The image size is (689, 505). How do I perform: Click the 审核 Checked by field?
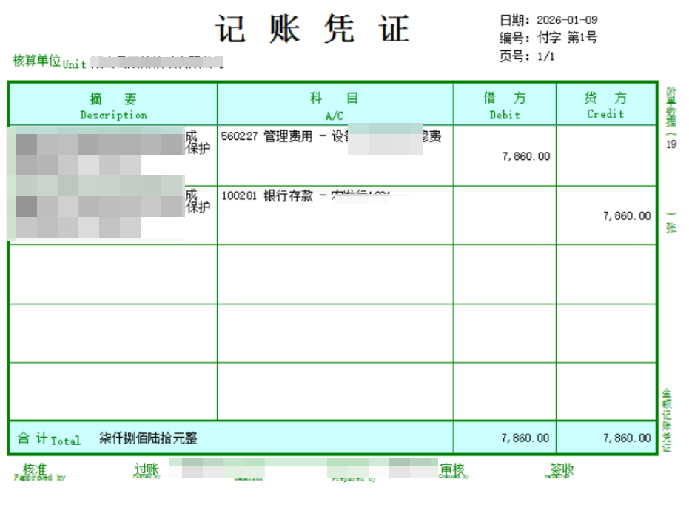pyautogui.click(x=452, y=471)
